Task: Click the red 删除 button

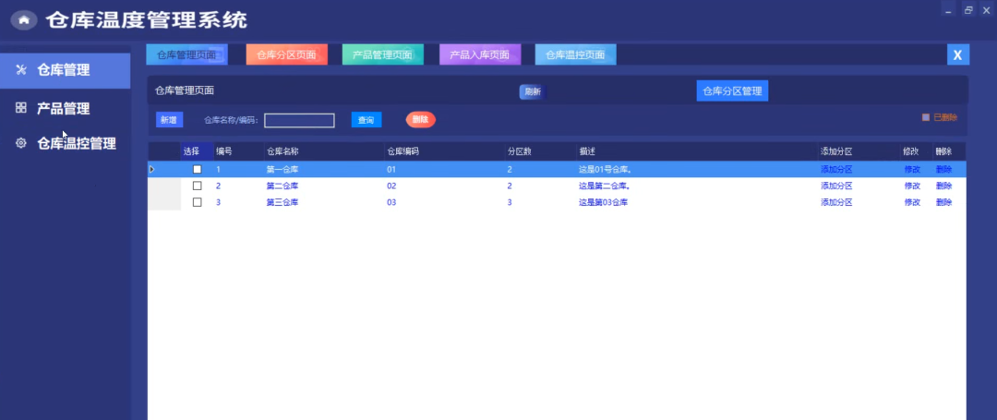Action: tap(421, 119)
